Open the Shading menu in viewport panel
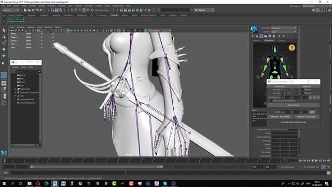This screenshot has width=332, height=187. 21,27
